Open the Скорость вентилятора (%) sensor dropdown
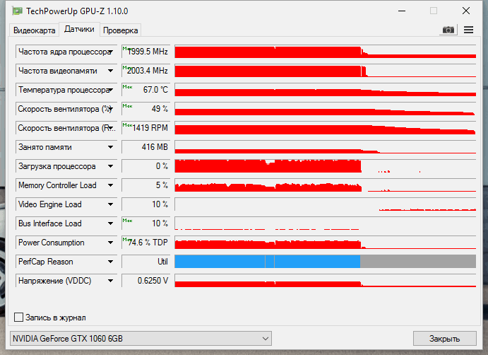Screen dimensions: 488x355 pos(110,109)
